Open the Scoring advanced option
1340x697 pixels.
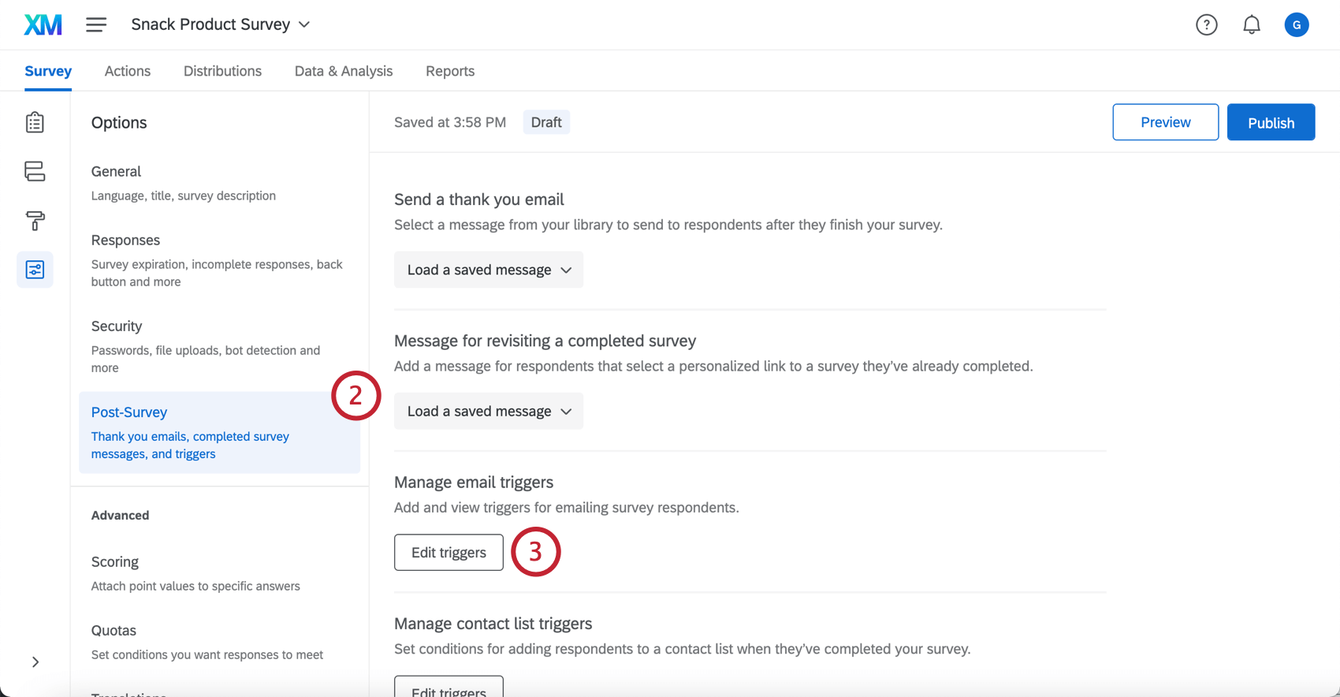click(115, 562)
